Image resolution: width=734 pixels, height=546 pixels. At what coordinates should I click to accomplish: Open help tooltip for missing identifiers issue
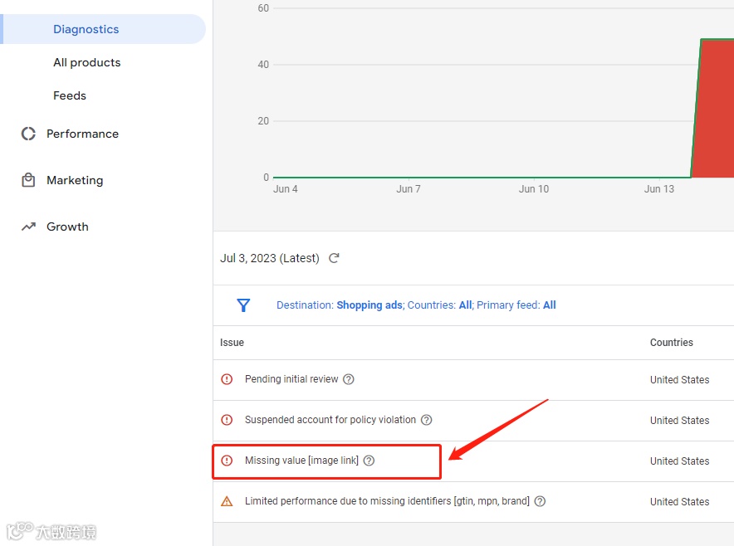click(x=540, y=501)
